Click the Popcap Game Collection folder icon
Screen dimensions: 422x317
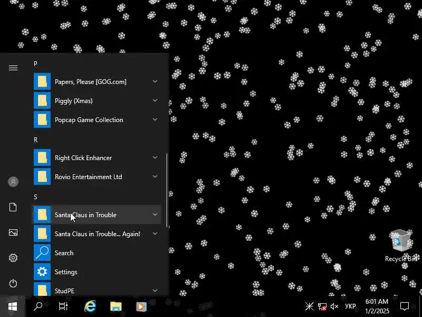point(42,119)
